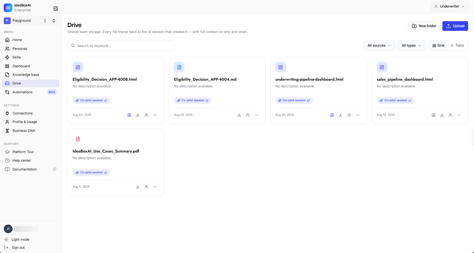Click the document icon on APP-4004.md card

[179, 67]
